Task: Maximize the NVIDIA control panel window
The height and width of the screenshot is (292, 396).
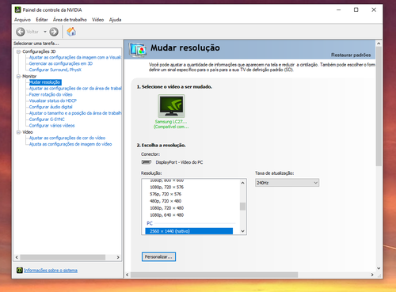Action: point(356,9)
